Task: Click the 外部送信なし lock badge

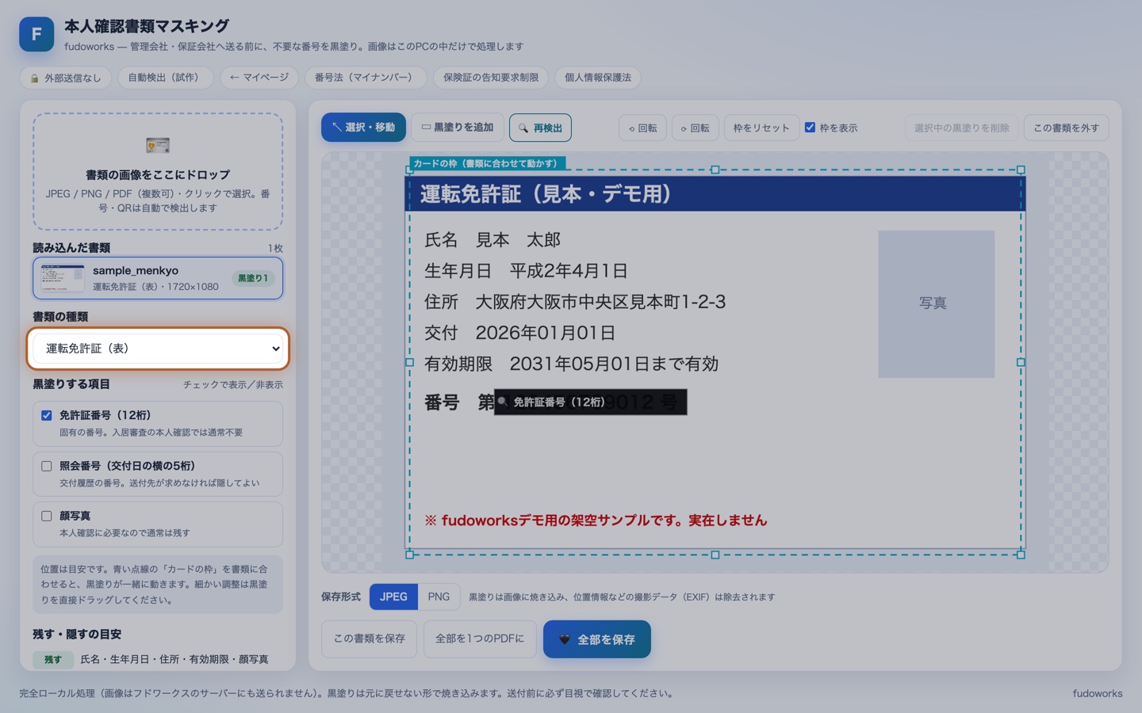Action: pos(66,78)
